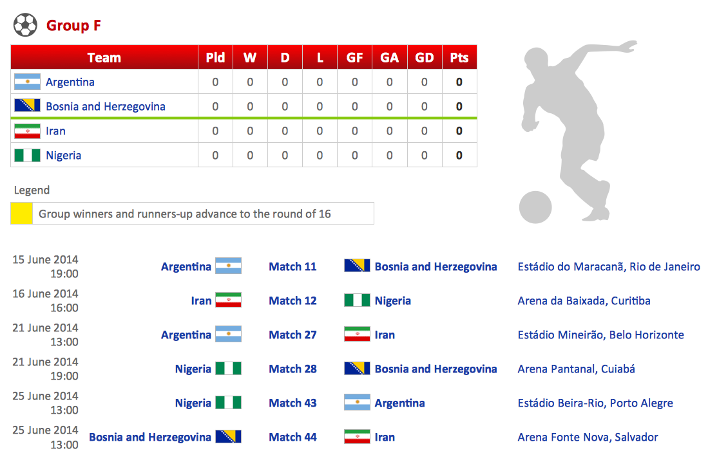Open the Match 28 link
Image resolution: width=728 pixels, height=460 pixels.
pos(292,369)
